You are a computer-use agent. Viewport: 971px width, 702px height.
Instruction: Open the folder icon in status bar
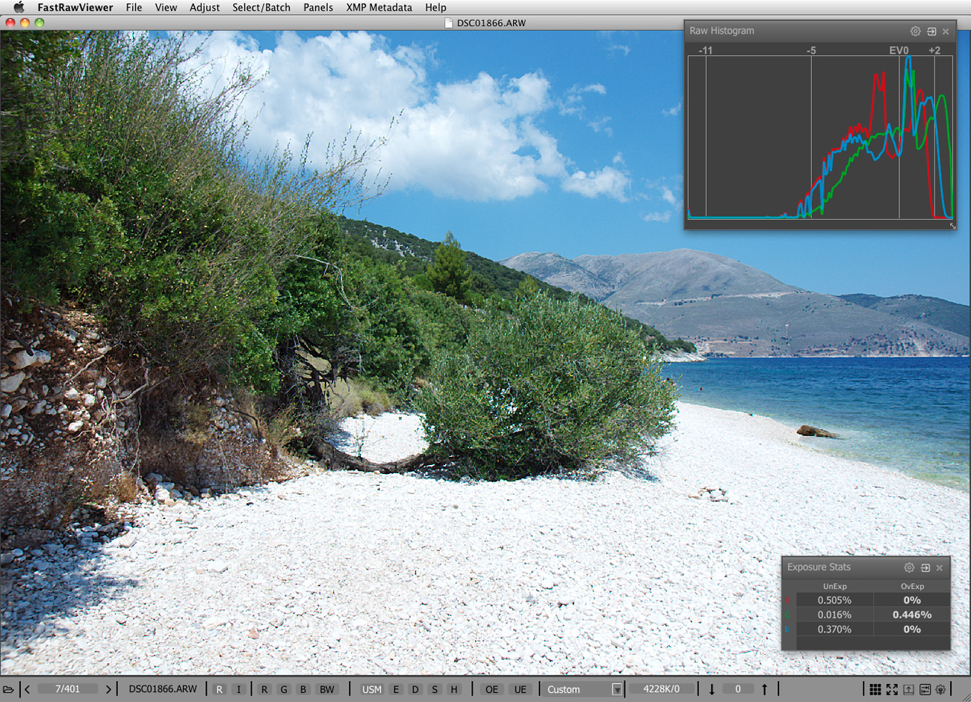click(x=8, y=689)
